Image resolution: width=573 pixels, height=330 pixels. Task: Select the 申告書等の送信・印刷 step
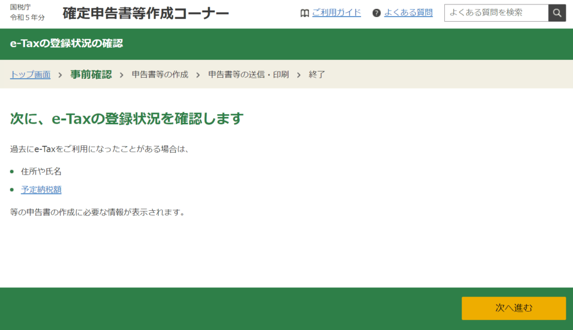[248, 74]
